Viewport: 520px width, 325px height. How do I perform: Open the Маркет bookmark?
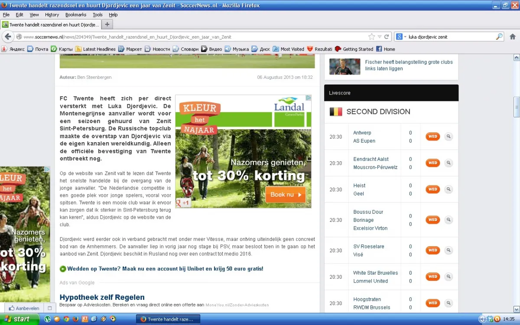coord(130,49)
